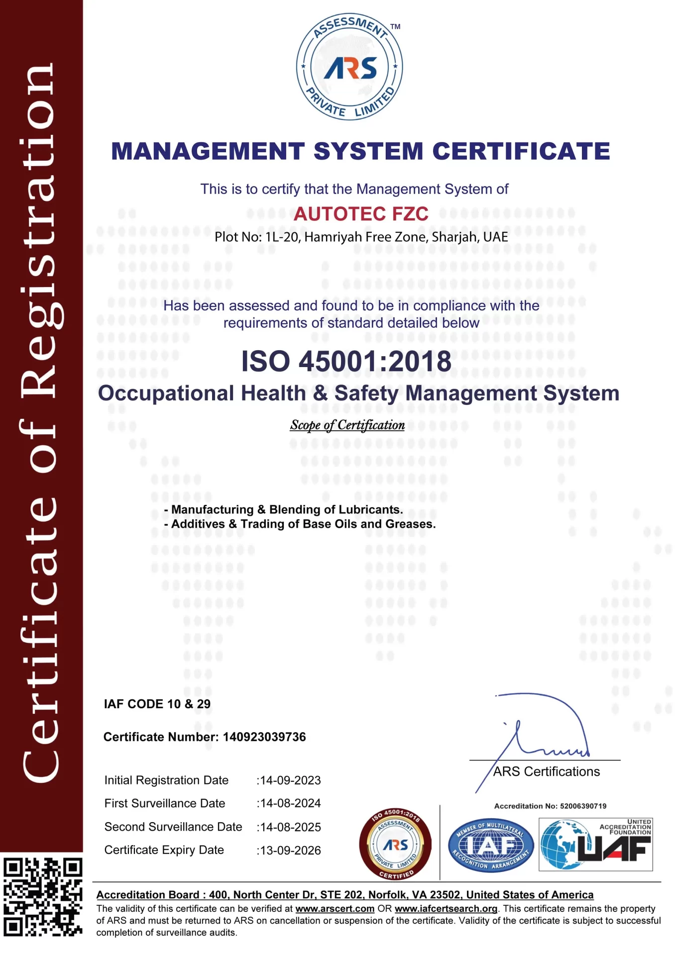Click the Certificate Expiry Date 13-09-2026
This screenshot has width=676, height=955.
tap(289, 851)
